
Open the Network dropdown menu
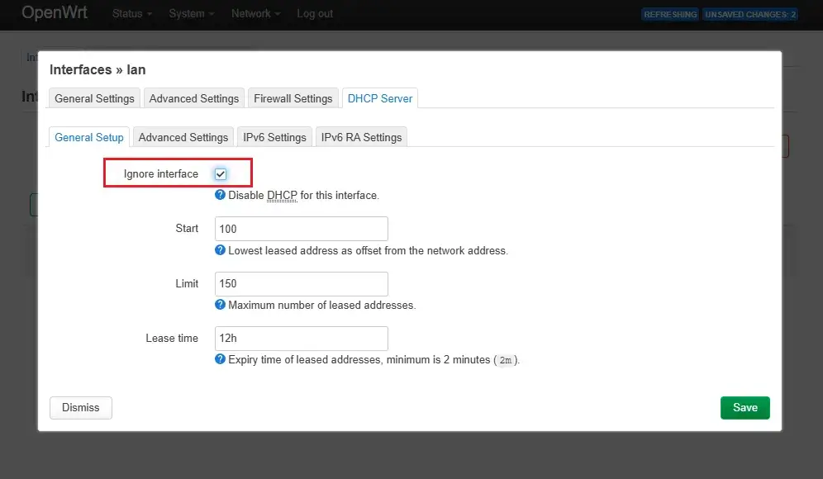tap(255, 14)
